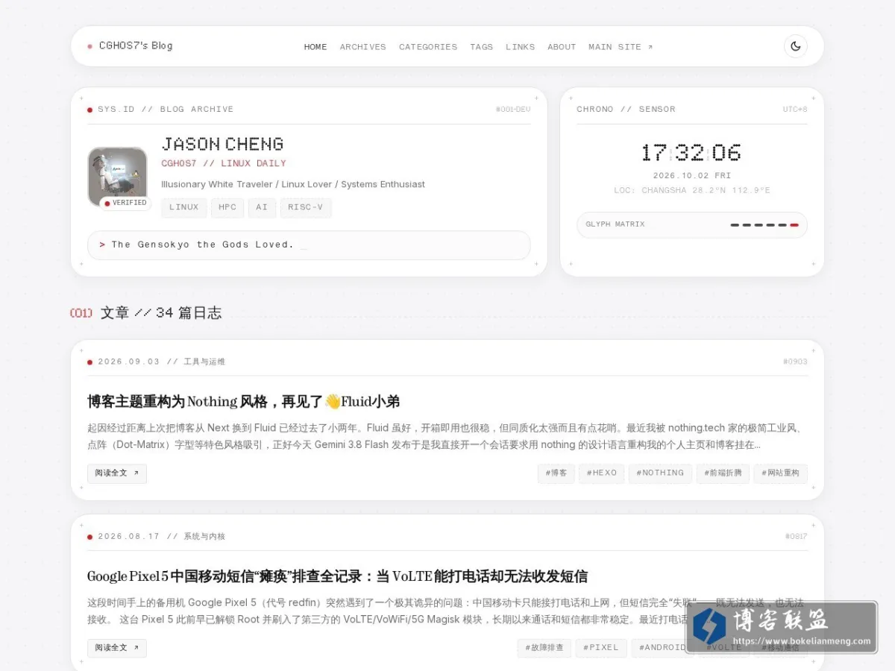
Task: Open the 博客主题重构为 Nothing 风格 post title
Action: pyautogui.click(x=243, y=401)
